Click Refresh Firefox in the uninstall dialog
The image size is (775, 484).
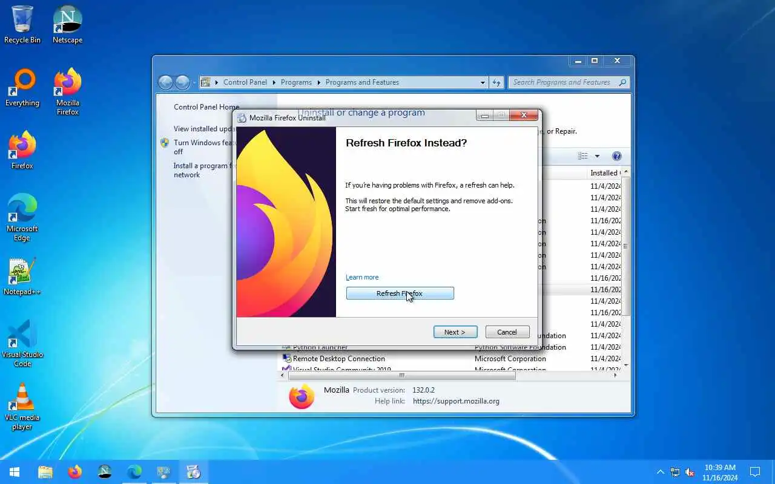pyautogui.click(x=400, y=293)
